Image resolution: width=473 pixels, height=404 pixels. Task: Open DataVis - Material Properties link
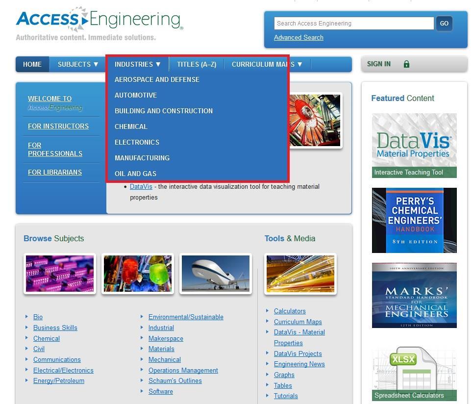(299, 338)
